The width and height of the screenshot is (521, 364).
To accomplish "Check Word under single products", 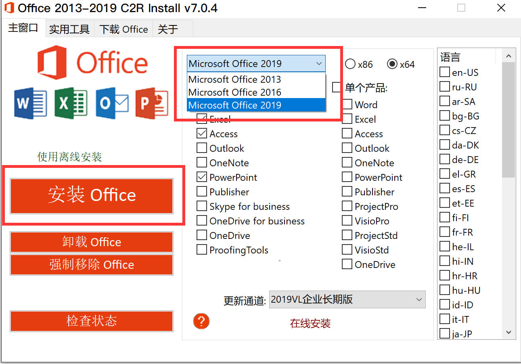I will 347,105.
